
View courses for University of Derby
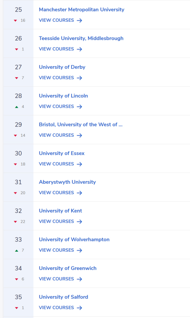coord(60,78)
